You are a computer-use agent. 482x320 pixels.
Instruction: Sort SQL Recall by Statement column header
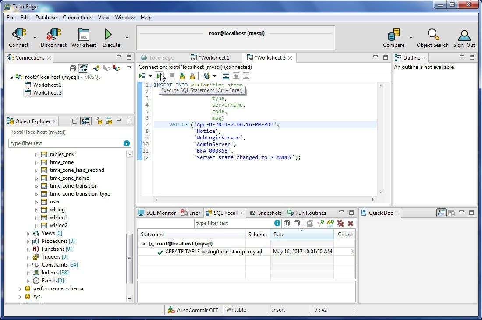tap(191, 235)
